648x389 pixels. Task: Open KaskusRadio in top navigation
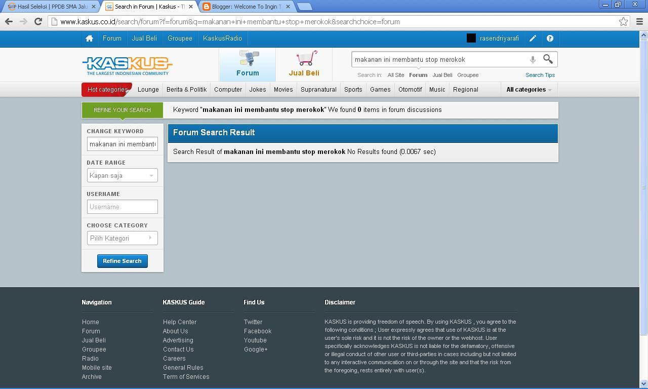tap(222, 38)
